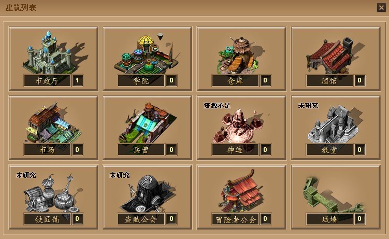Choose the 仓库 warehouse hut icon

pos(239,55)
